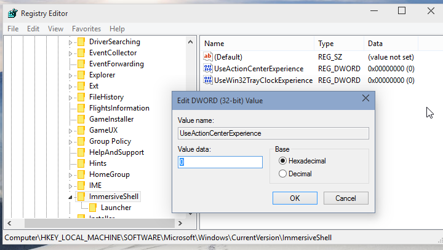The image size is (443, 250).
Task: Click the tree horizontal scrollbar thumb
Action: click(100, 223)
